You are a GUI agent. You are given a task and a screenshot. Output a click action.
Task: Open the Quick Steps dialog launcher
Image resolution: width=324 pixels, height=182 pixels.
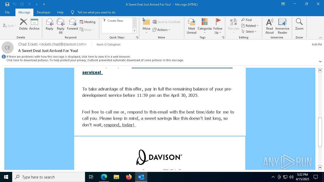[x=137, y=37]
